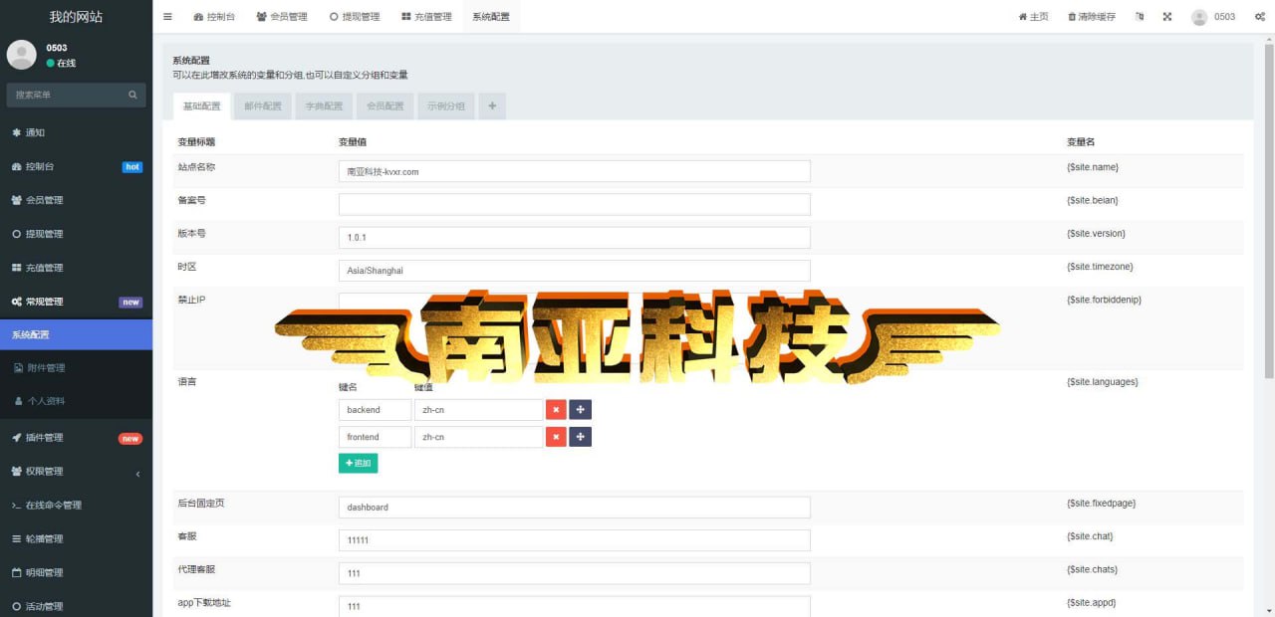Click the vertical scrollbar on the right
The width and height of the screenshot is (1275, 617).
(1268, 210)
